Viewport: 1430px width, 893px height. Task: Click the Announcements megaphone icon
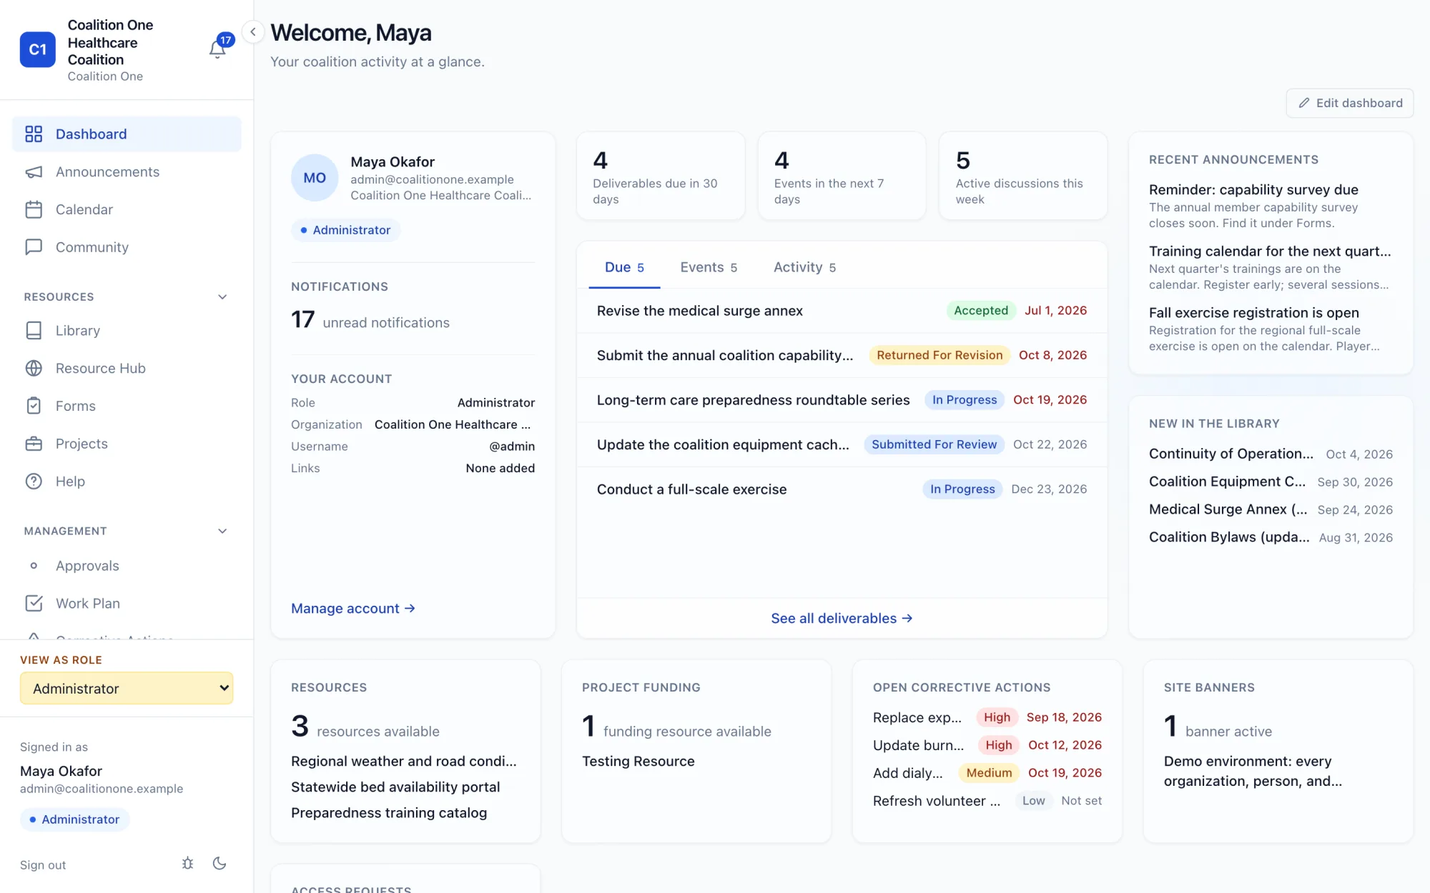point(34,172)
